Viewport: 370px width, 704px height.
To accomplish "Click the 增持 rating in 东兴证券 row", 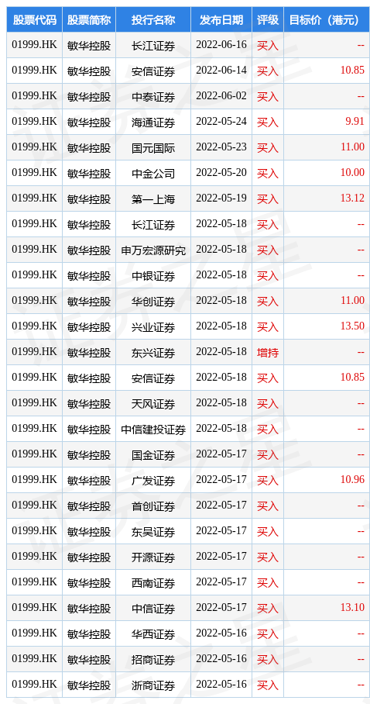I will pyautogui.click(x=268, y=353).
